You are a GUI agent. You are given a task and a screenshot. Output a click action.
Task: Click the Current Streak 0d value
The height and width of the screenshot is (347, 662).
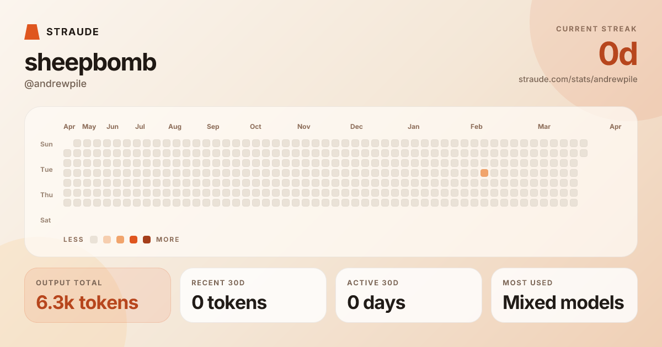pos(618,55)
